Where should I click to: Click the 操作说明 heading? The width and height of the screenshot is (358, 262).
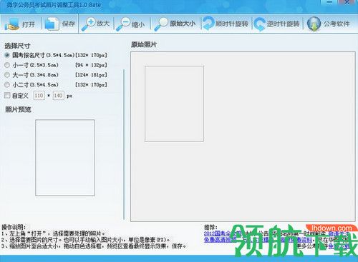[14, 227]
